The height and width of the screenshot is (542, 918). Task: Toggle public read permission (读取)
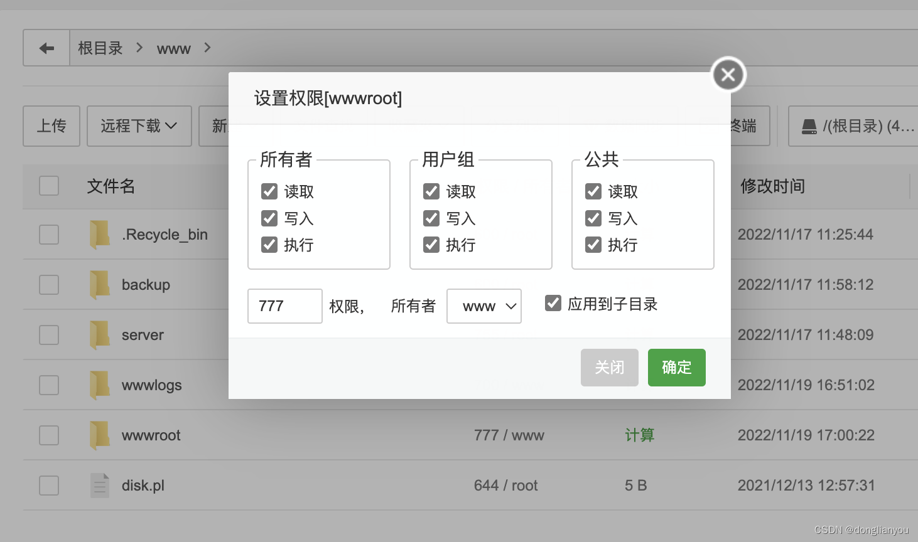tap(593, 191)
